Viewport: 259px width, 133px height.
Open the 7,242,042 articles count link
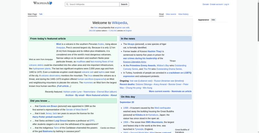113,31
